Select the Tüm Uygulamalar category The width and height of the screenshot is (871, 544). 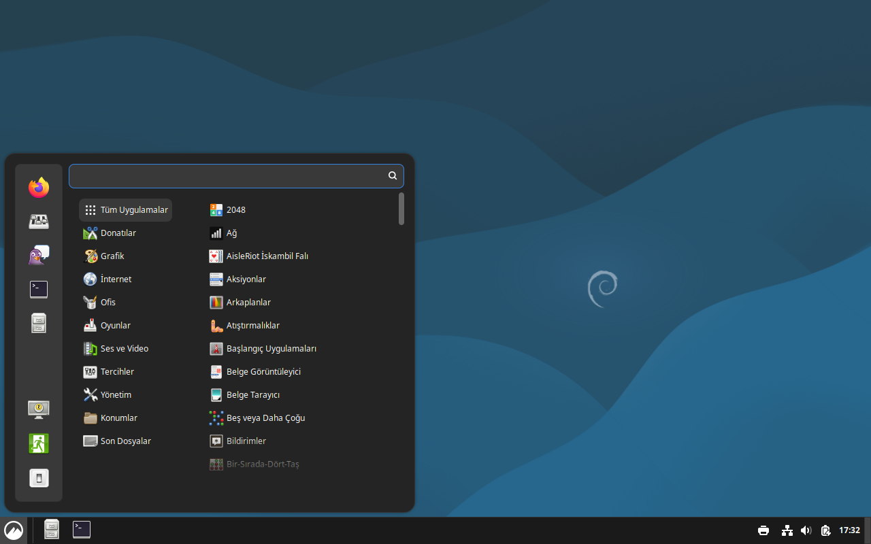[x=126, y=210]
